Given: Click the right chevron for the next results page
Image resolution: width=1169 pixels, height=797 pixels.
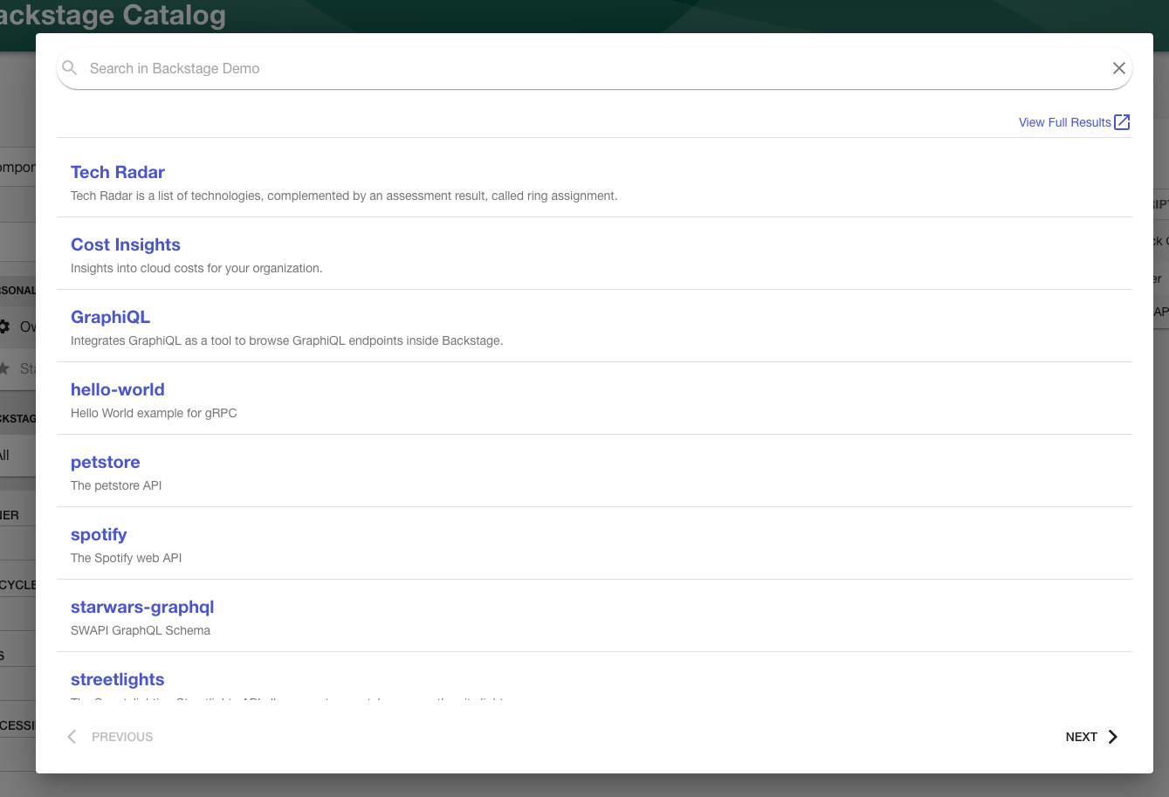Looking at the screenshot, I should [1112, 736].
